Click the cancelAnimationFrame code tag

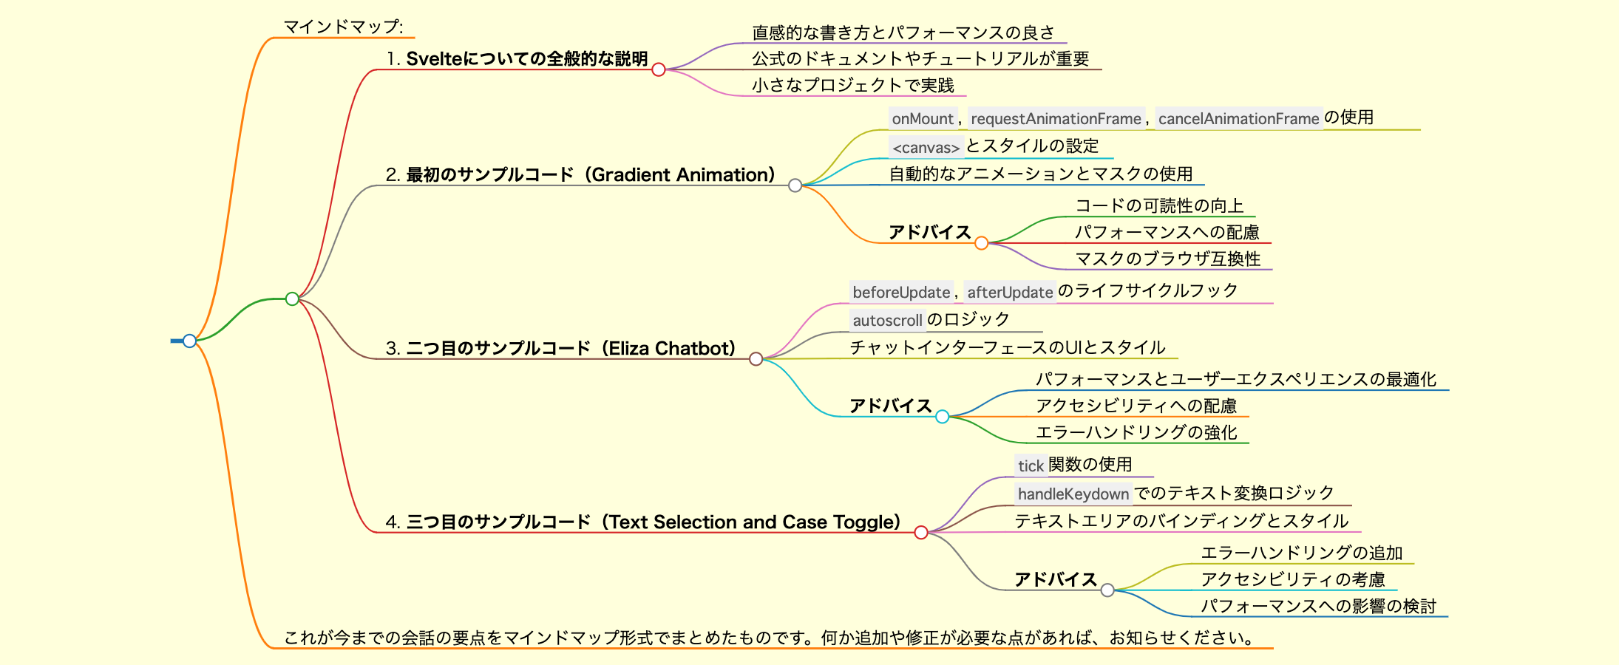[1238, 118]
